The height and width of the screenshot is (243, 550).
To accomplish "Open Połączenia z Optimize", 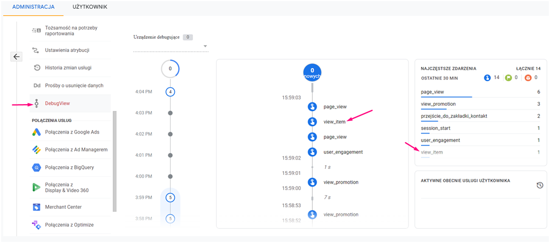I will point(70,225).
